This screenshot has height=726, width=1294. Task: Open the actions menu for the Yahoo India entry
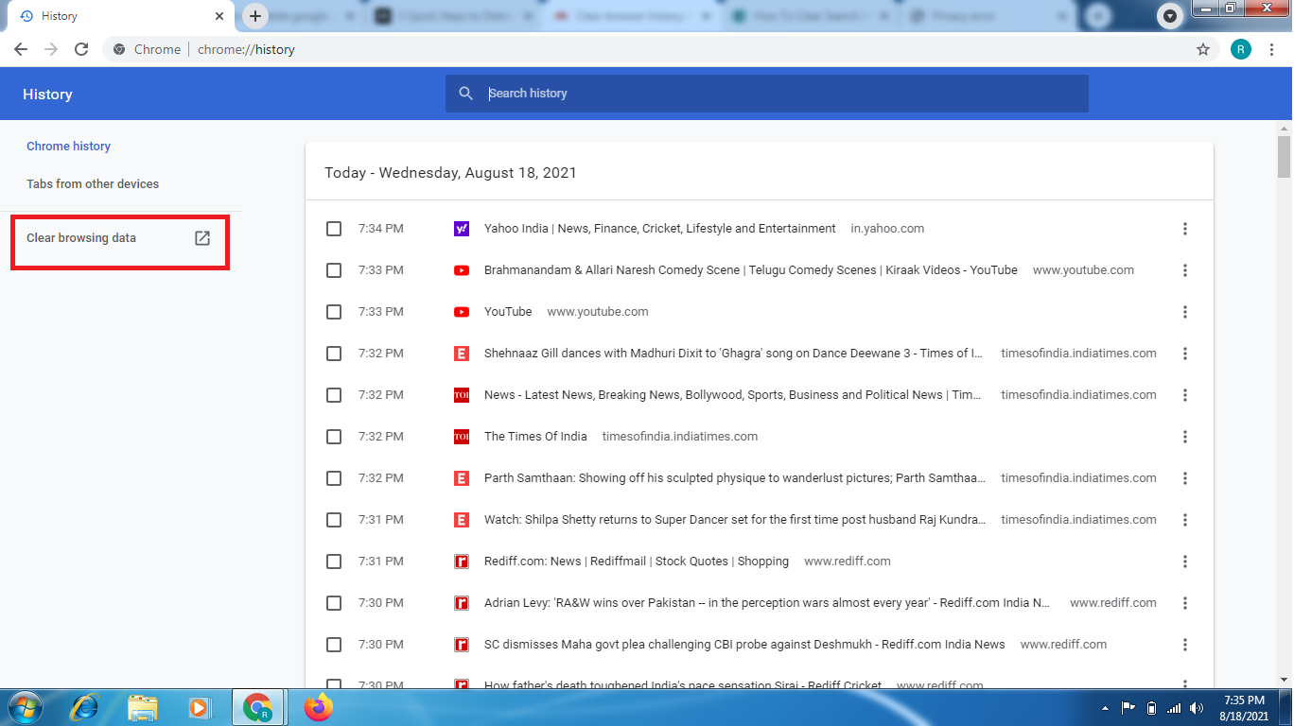point(1185,229)
